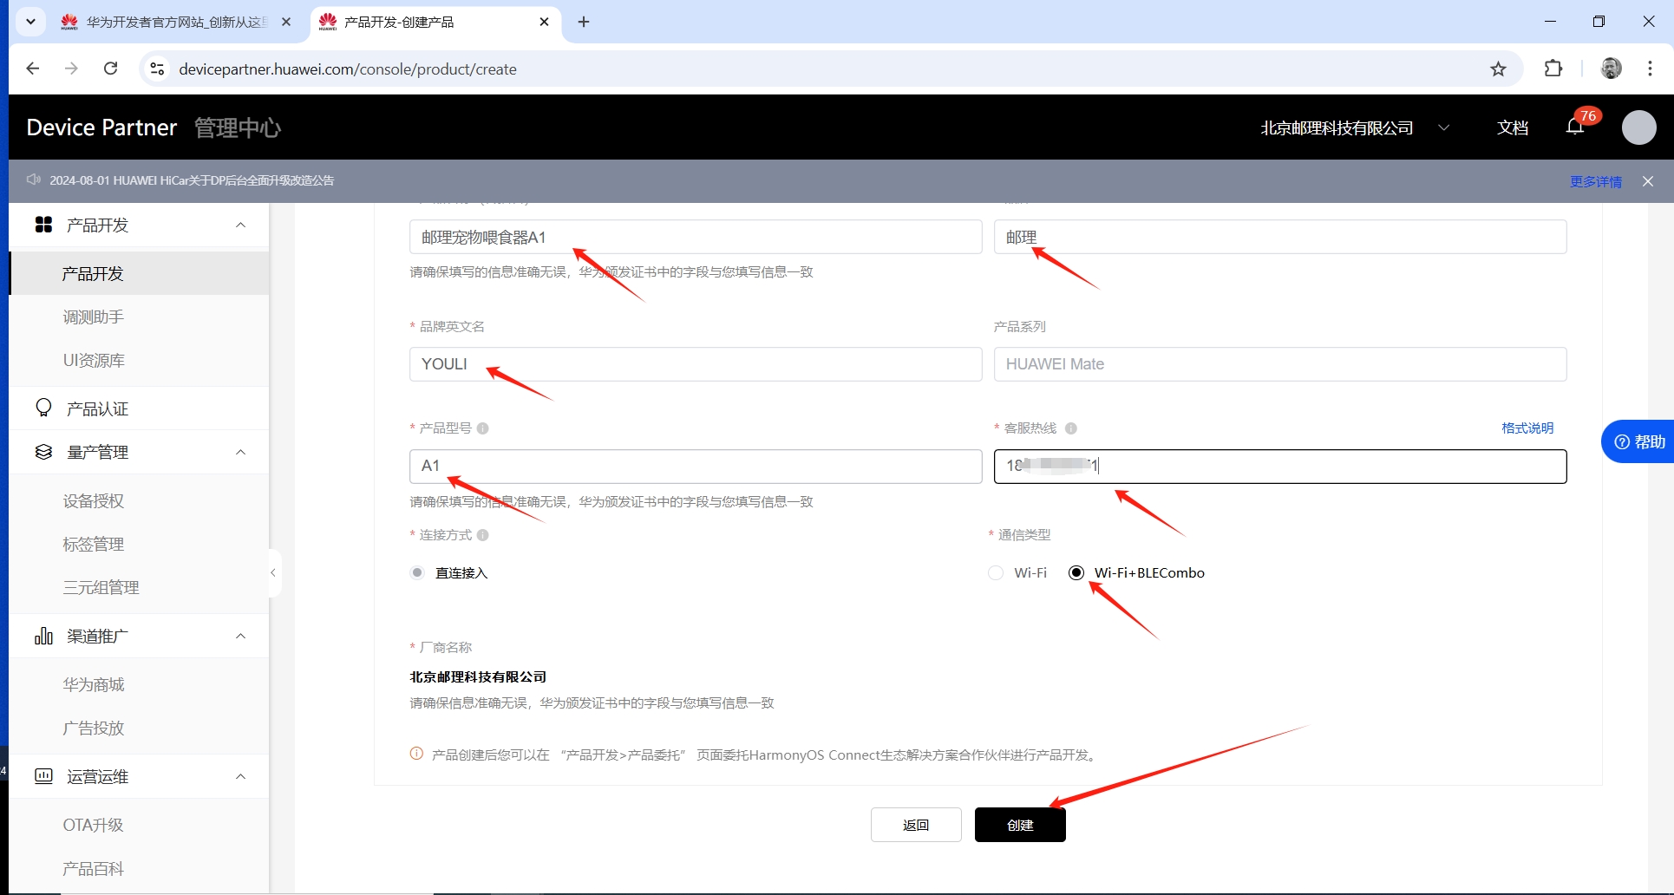Open 三元组管理 in the sidebar
This screenshot has height=895, width=1674.
coord(101,587)
